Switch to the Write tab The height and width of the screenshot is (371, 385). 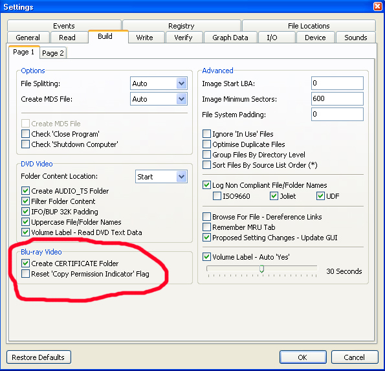145,38
